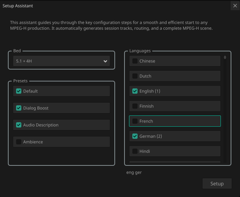240x197 pixels.
Task: Click the 'Languages' group label
Action: (140, 51)
